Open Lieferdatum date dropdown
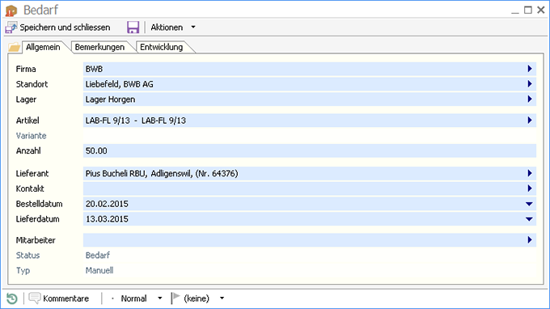This screenshot has height=309, width=550. point(529,219)
